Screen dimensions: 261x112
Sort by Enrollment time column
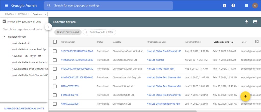pyautogui.click(x=193, y=42)
